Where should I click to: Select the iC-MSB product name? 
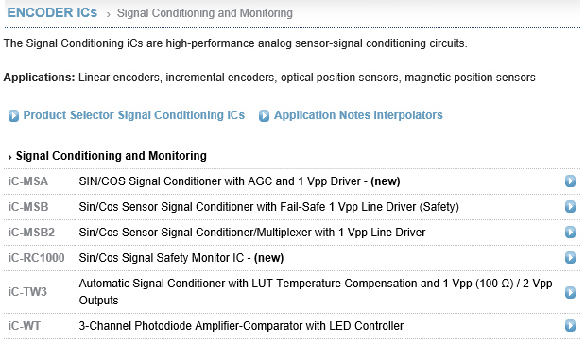tap(28, 207)
